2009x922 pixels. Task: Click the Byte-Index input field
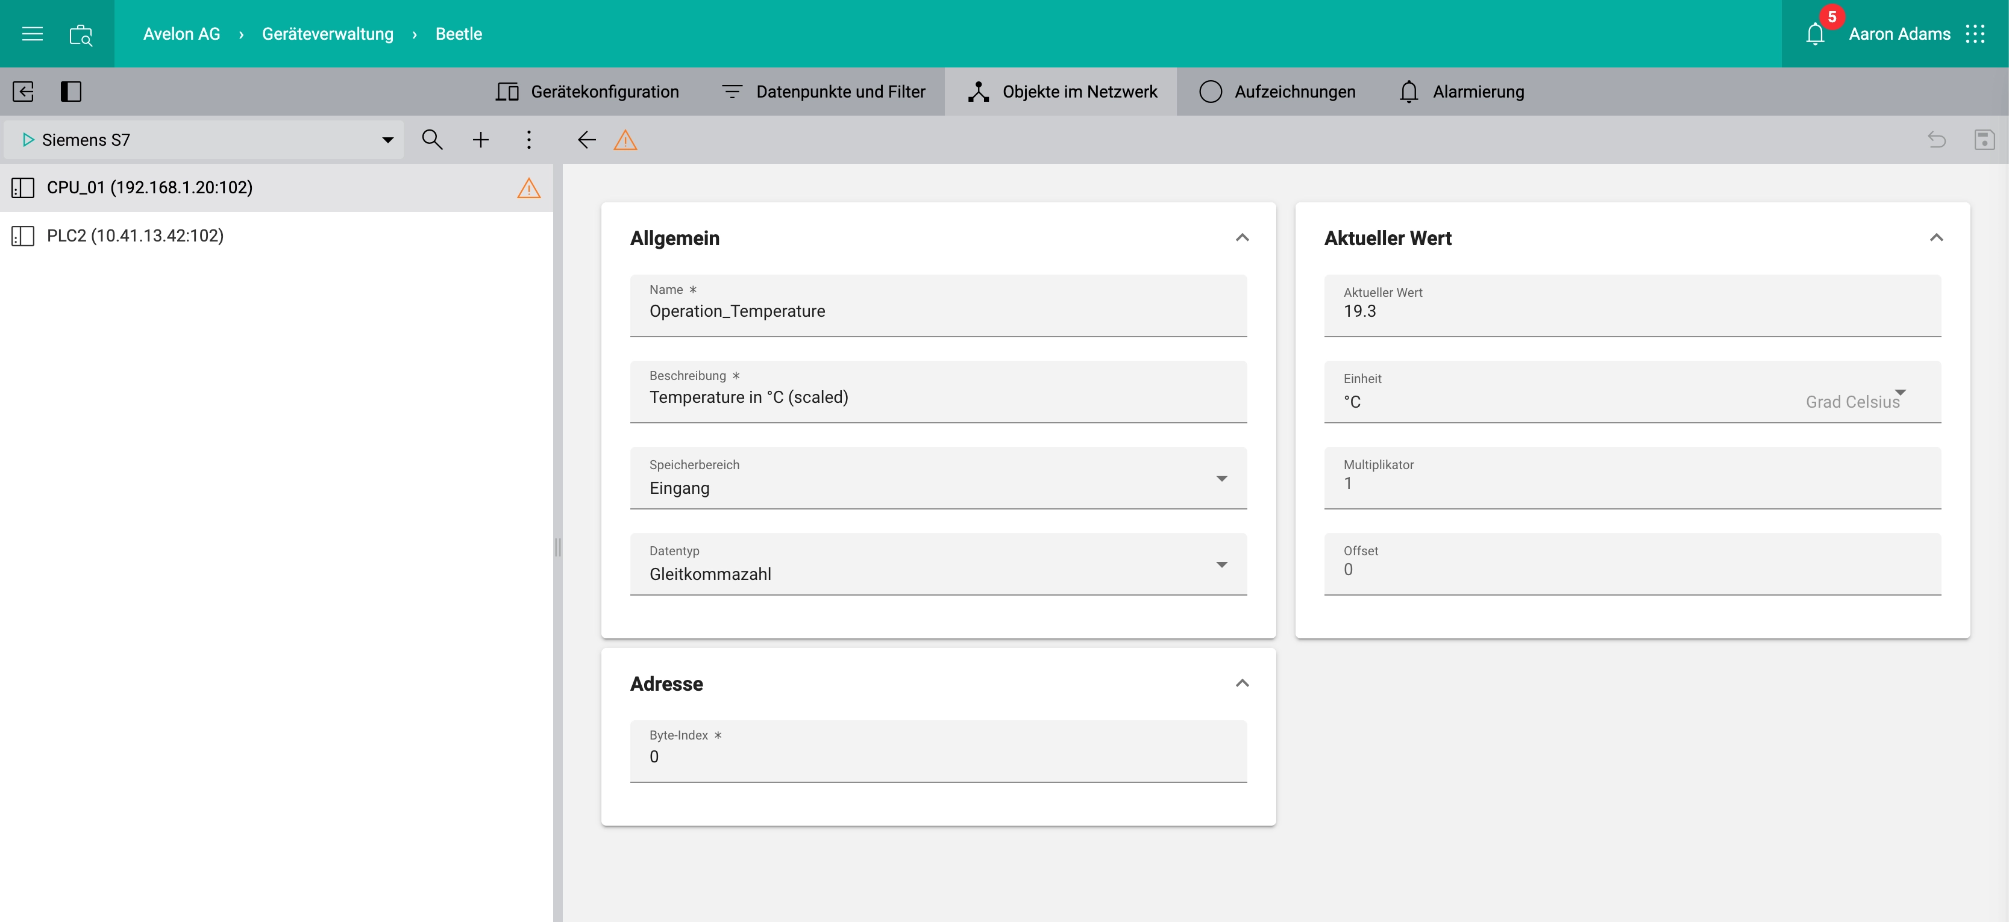click(x=938, y=756)
